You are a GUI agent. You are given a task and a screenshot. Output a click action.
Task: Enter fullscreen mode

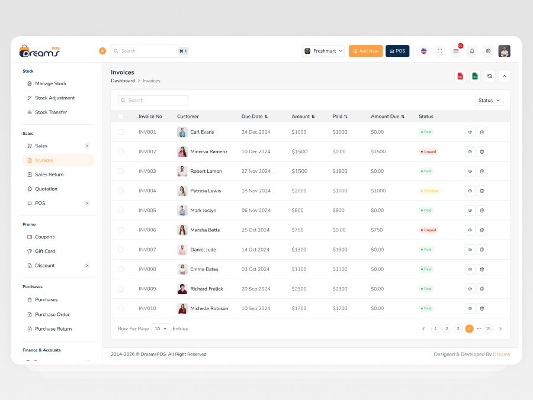pos(439,51)
